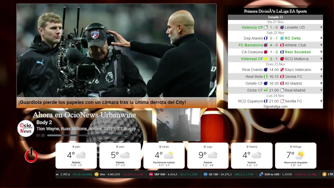
Task: Click the elapsed time '01:30'
Action: [41, 136]
